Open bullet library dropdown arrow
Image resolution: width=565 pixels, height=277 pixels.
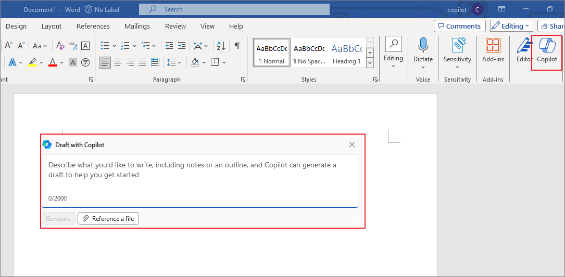coord(114,46)
